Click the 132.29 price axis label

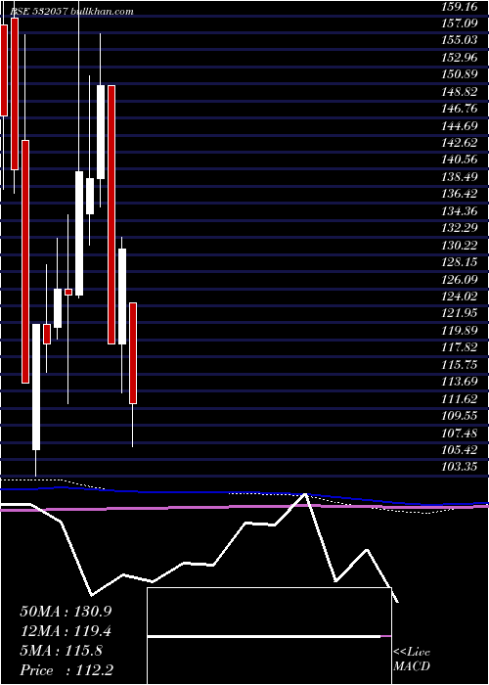coord(459,228)
